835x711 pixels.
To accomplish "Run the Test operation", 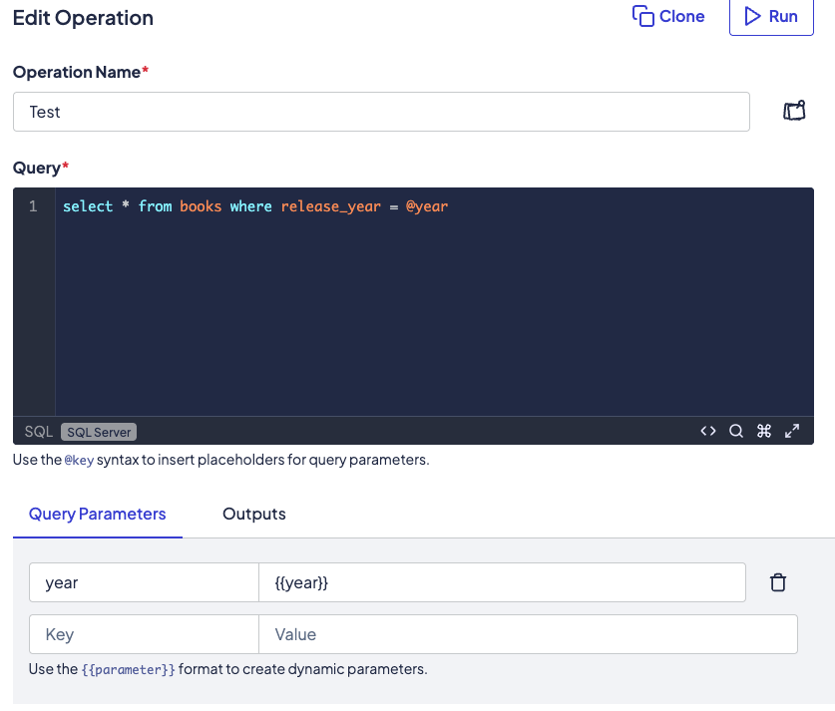I will tap(771, 17).
